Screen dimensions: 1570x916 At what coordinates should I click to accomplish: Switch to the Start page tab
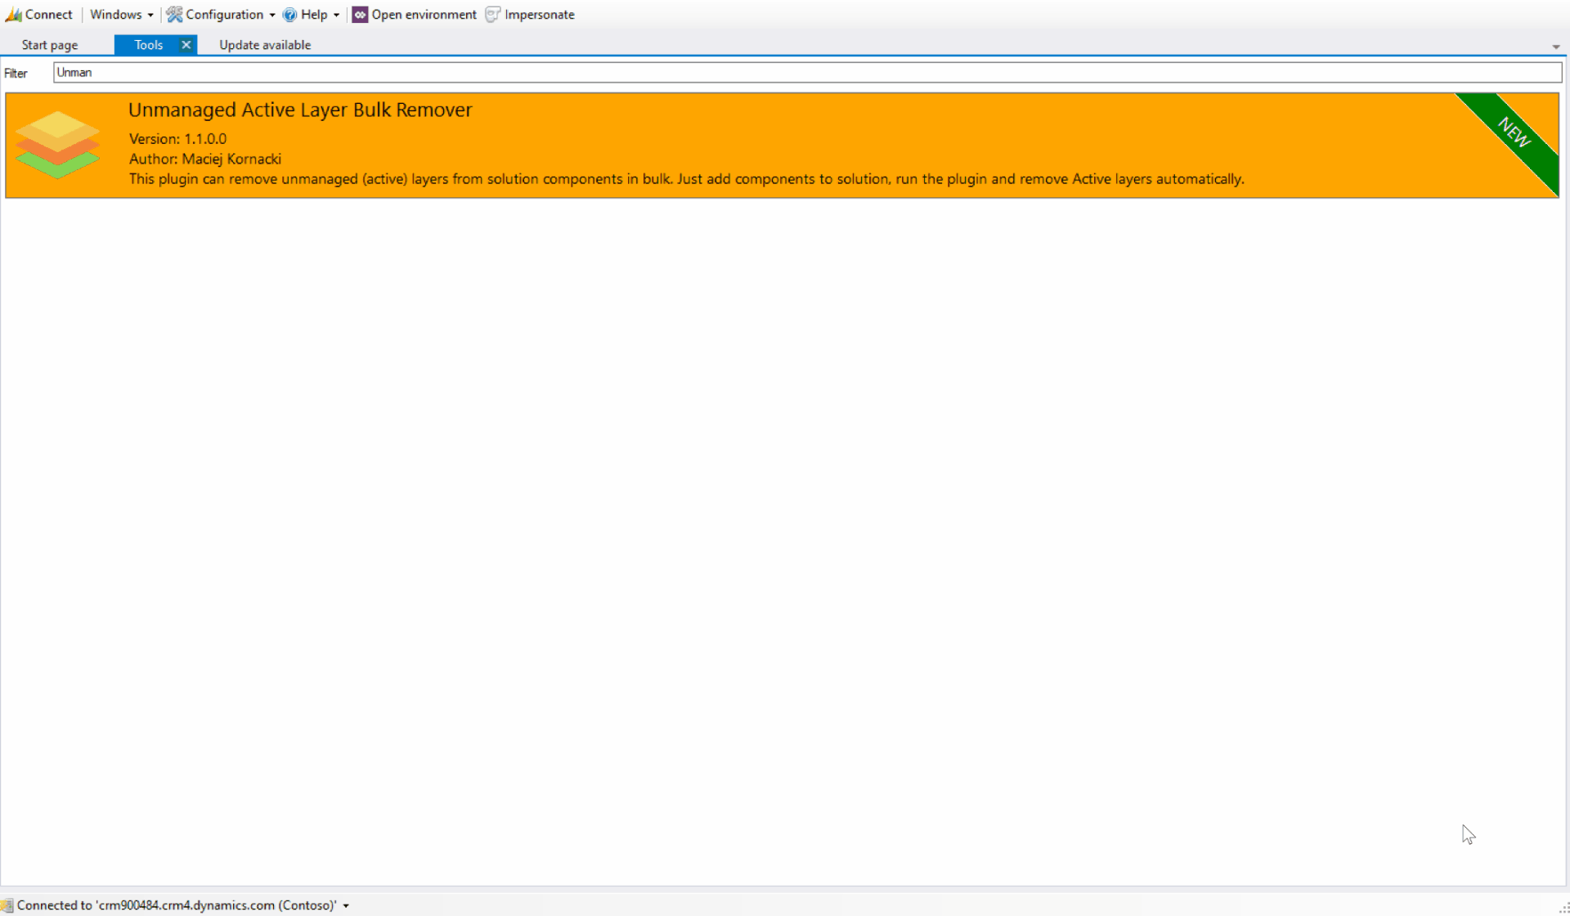click(x=50, y=45)
